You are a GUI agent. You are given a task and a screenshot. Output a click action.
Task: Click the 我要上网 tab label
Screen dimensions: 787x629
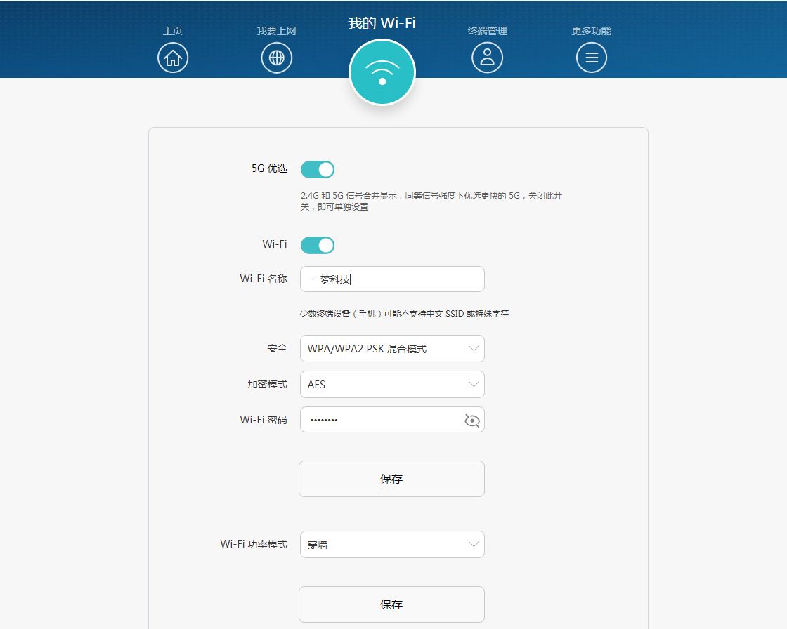(277, 31)
